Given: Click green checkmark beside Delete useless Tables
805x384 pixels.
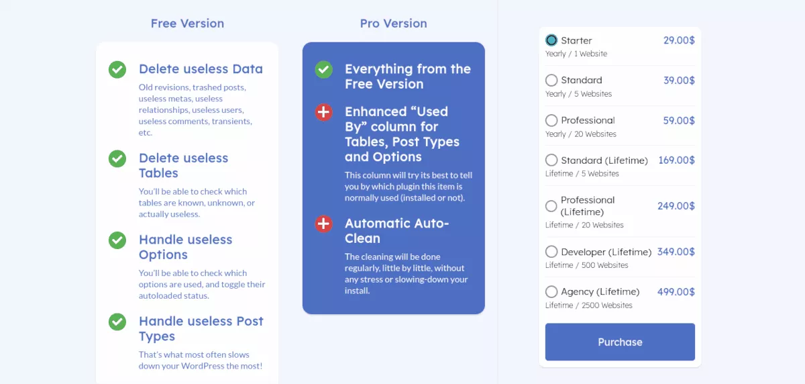Looking at the screenshot, I should coord(117,158).
